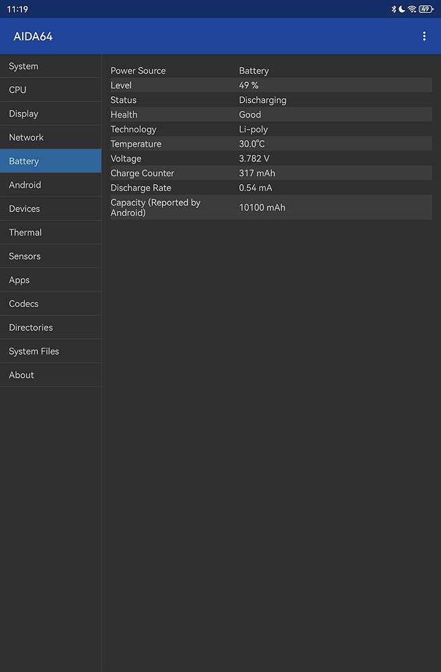Image resolution: width=441 pixels, height=672 pixels.
Task: Show the Sensors section
Action: [x=50, y=256]
